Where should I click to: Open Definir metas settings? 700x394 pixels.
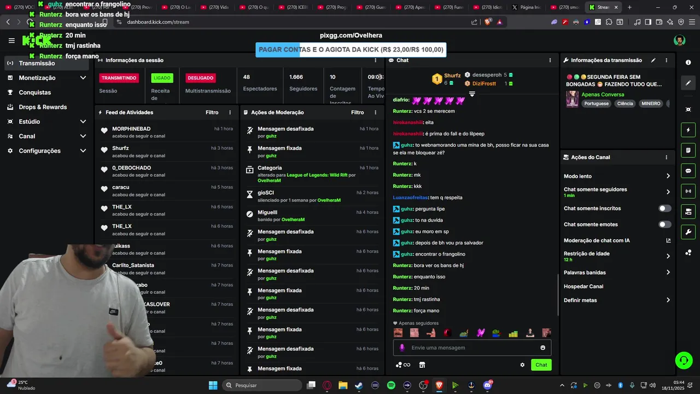pyautogui.click(x=617, y=300)
